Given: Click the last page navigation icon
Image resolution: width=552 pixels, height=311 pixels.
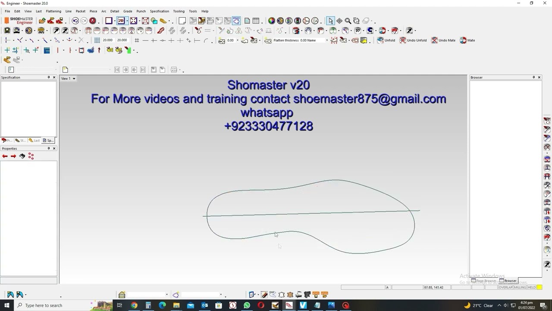Looking at the screenshot, I should click(143, 70).
